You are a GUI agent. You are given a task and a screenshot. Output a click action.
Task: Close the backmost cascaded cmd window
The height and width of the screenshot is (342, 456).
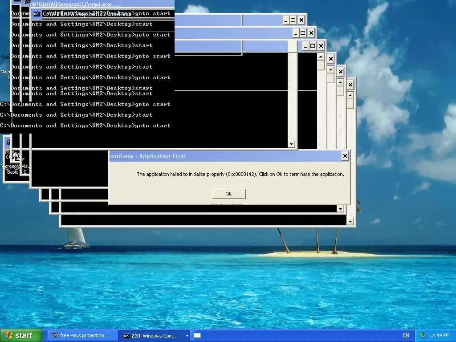[301, 20]
